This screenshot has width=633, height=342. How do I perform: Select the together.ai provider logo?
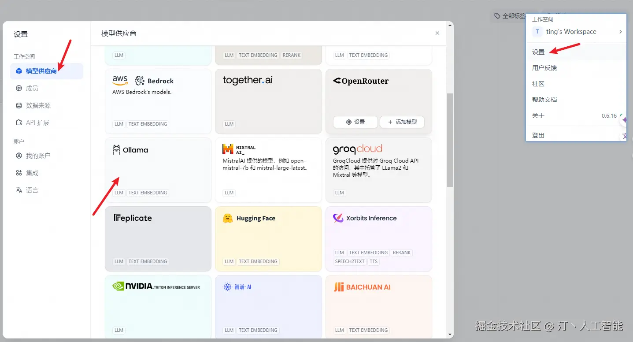[x=248, y=80]
